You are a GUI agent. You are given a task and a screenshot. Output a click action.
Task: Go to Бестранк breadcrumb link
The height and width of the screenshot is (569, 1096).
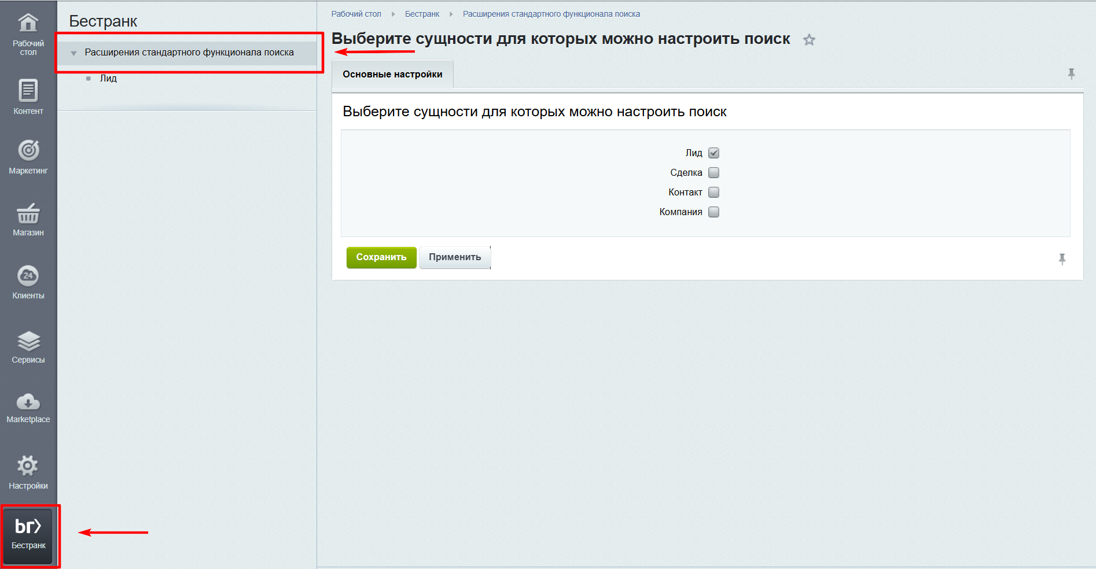pyautogui.click(x=422, y=14)
